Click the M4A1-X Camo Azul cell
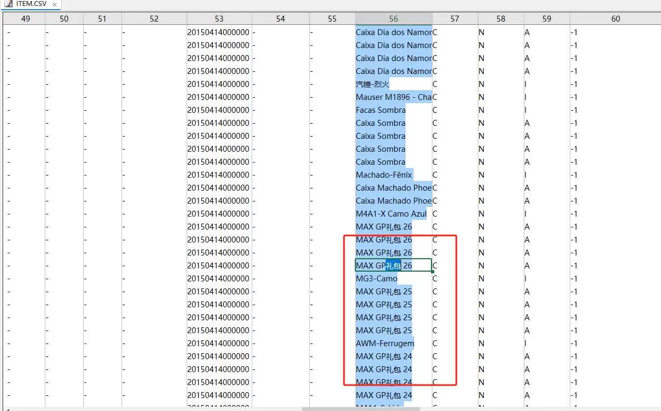Screen dimensions: 661x411 point(391,214)
